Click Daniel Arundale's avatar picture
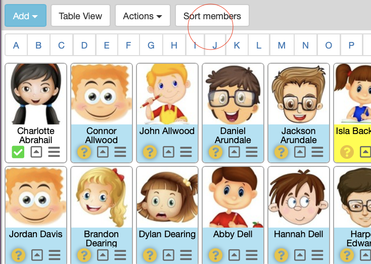 233,94
